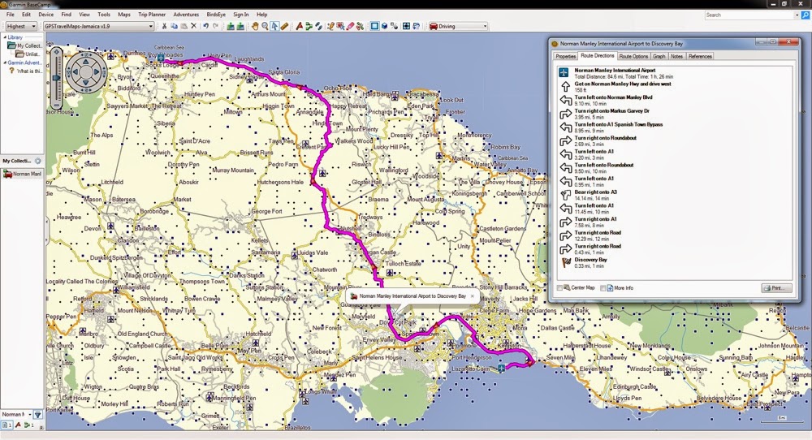Click the pan left arrow on map compass

pos(74,71)
